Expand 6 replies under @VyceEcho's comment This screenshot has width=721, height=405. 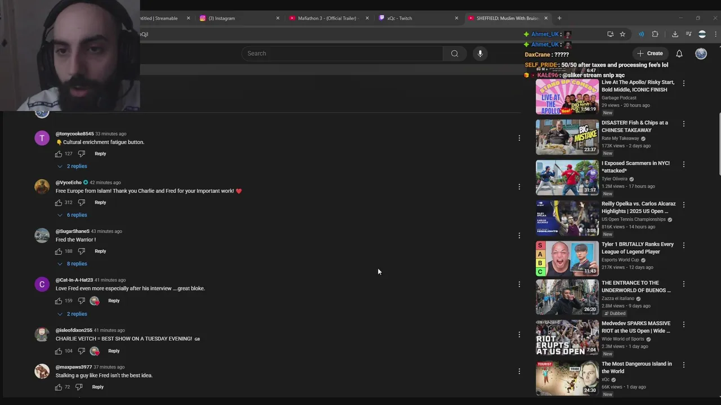point(72,215)
